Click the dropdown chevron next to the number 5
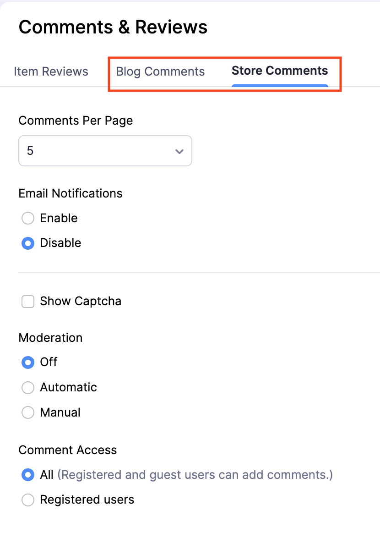Screen dimensions: 380x549 pos(179,151)
